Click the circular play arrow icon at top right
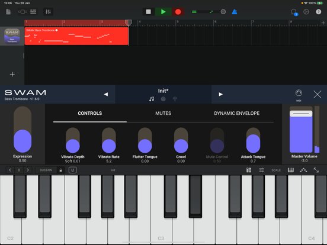 click(x=306, y=12)
